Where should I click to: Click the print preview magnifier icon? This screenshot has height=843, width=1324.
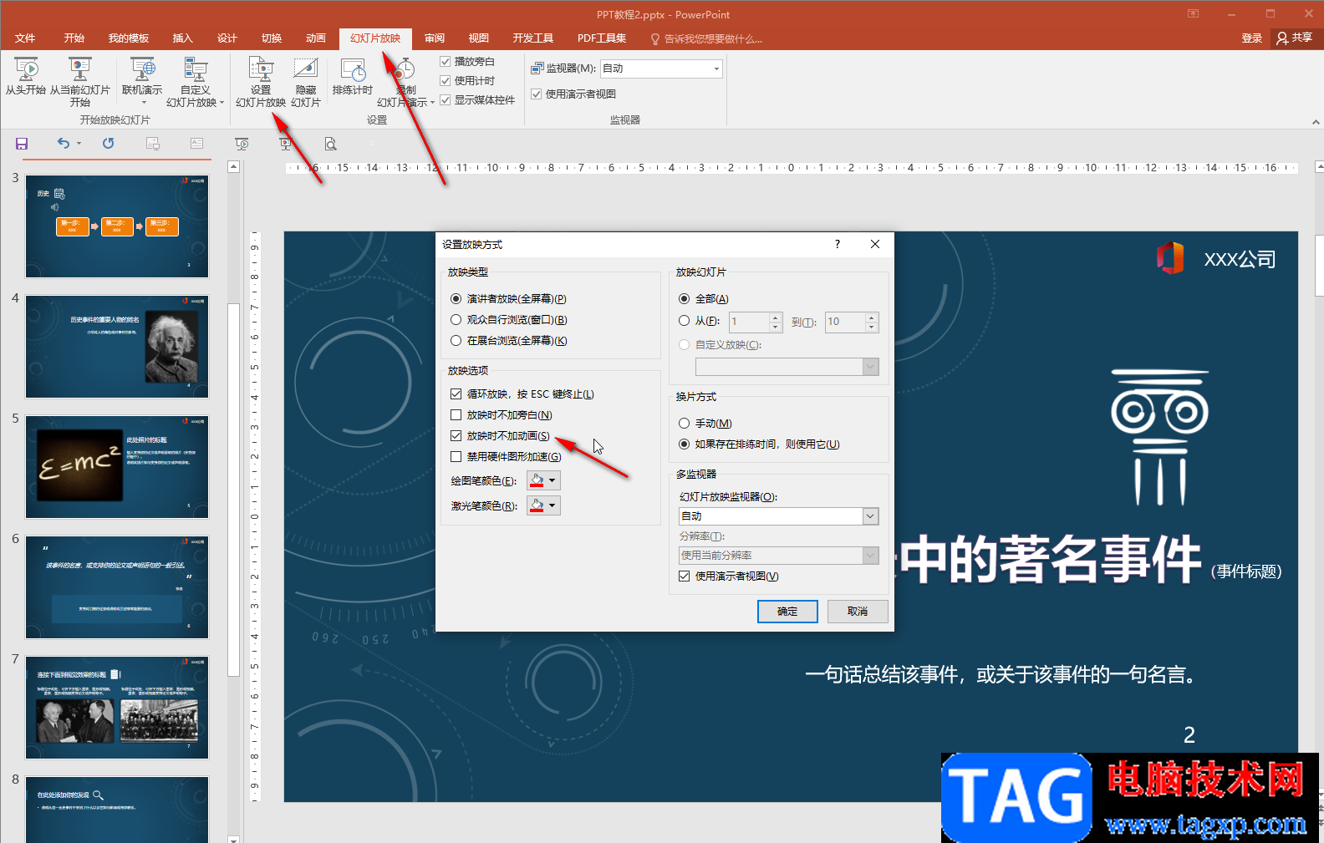tap(331, 144)
